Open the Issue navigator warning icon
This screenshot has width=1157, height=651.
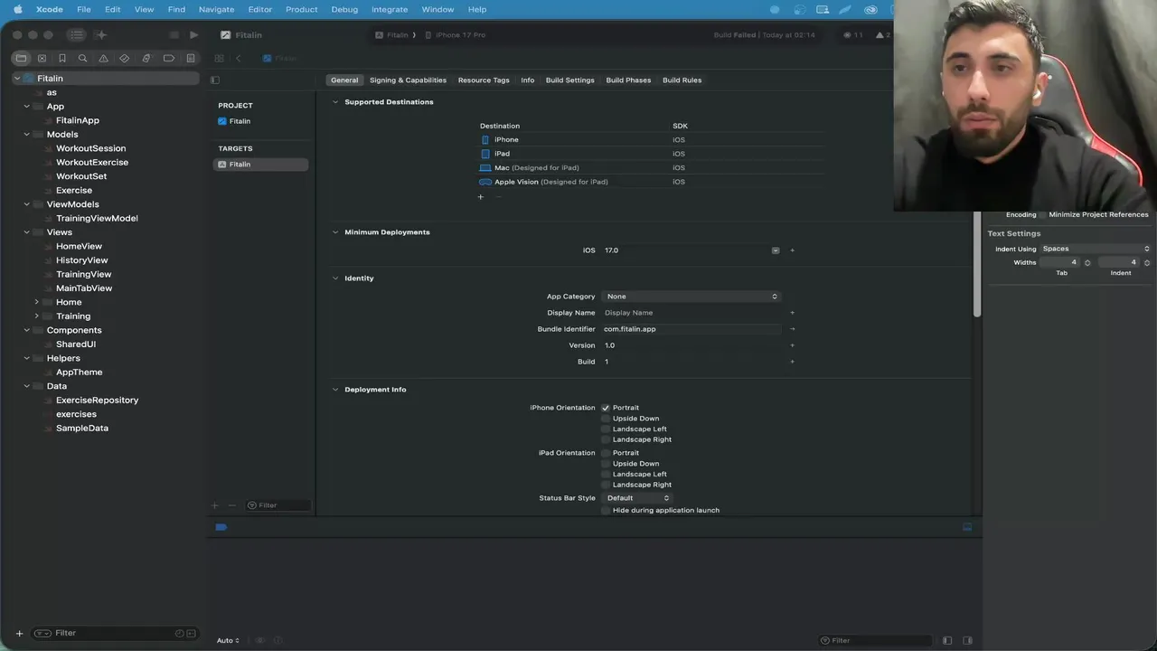[103, 58]
